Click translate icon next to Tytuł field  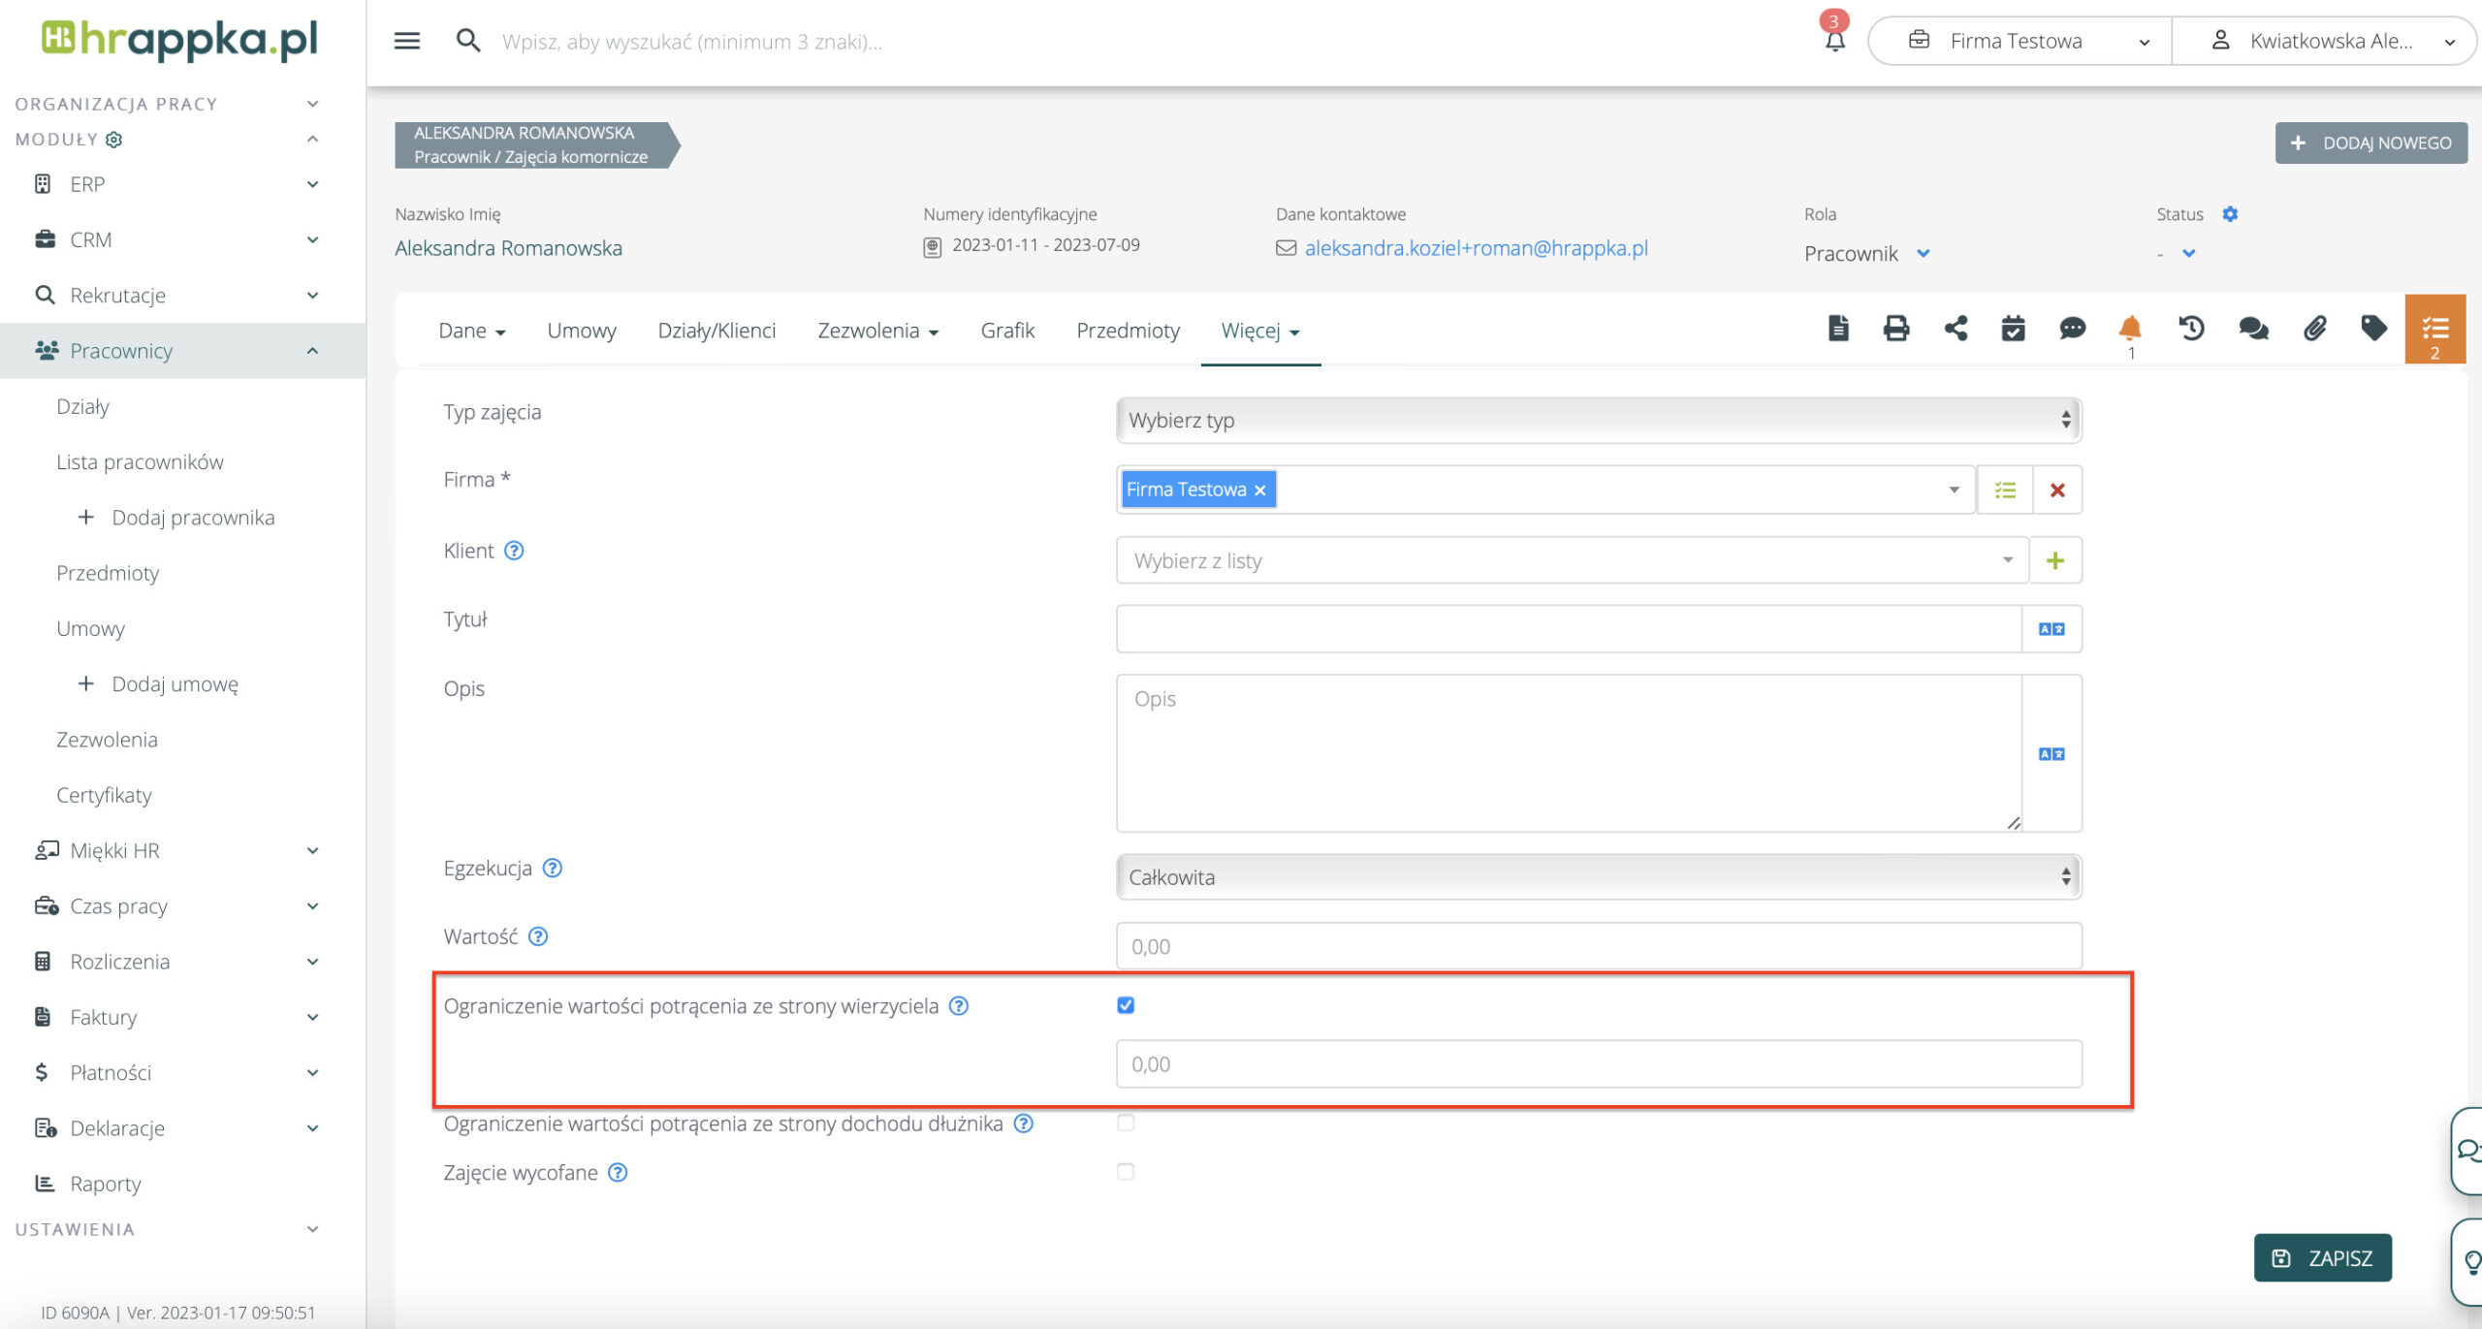[x=2051, y=629]
